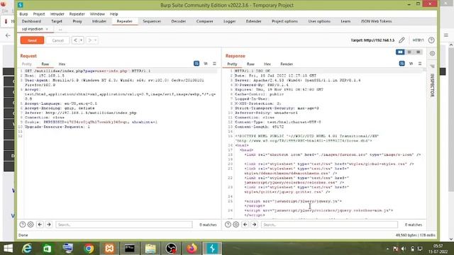Open User options tab
This screenshot has height=255, width=454.
coord(319,21)
